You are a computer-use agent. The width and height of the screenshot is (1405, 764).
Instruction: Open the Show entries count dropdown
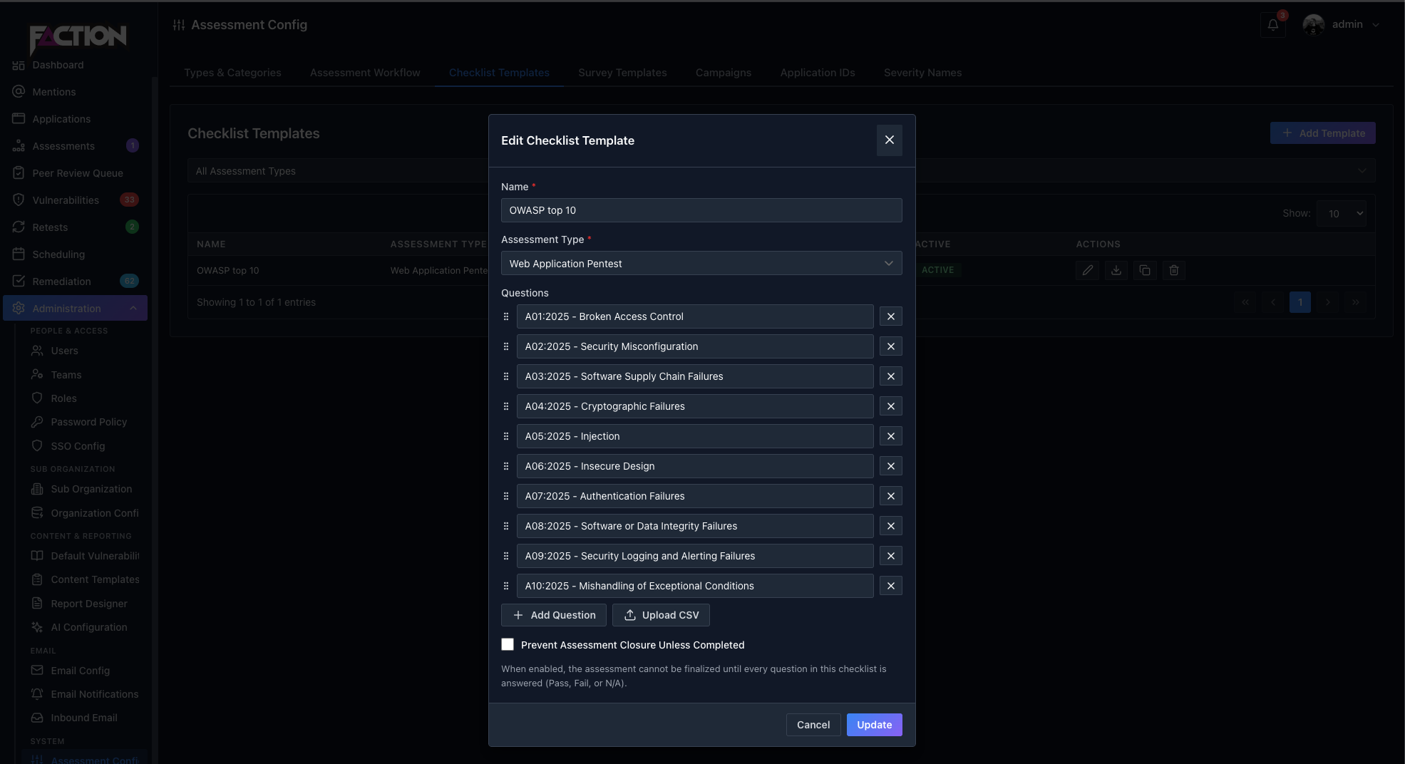[1342, 214]
